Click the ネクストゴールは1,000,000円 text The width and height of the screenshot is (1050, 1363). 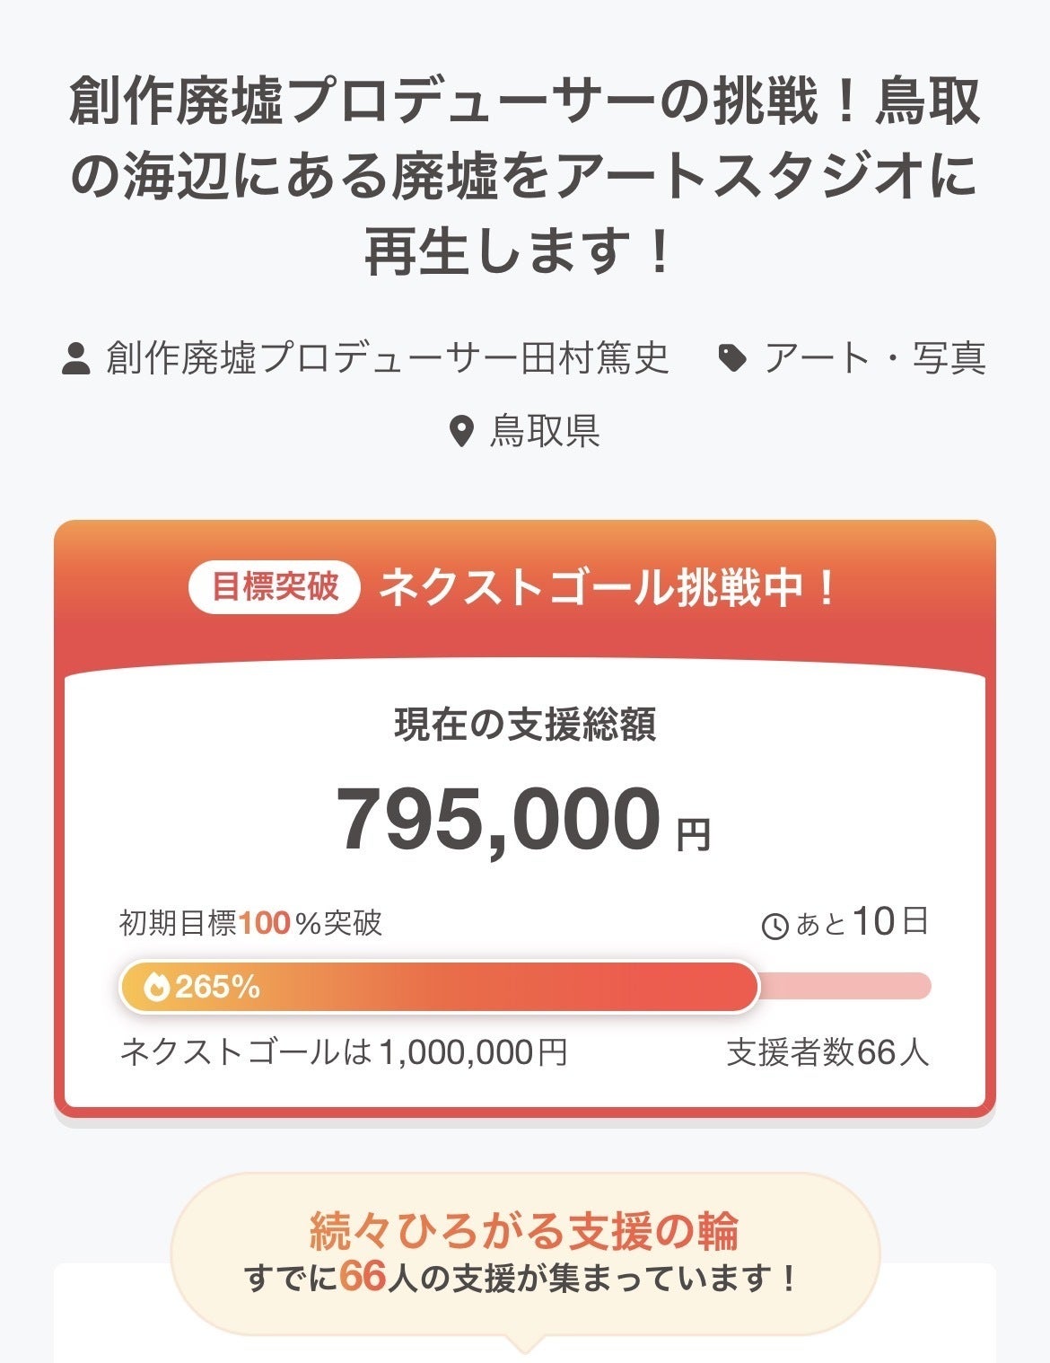[x=344, y=1051]
